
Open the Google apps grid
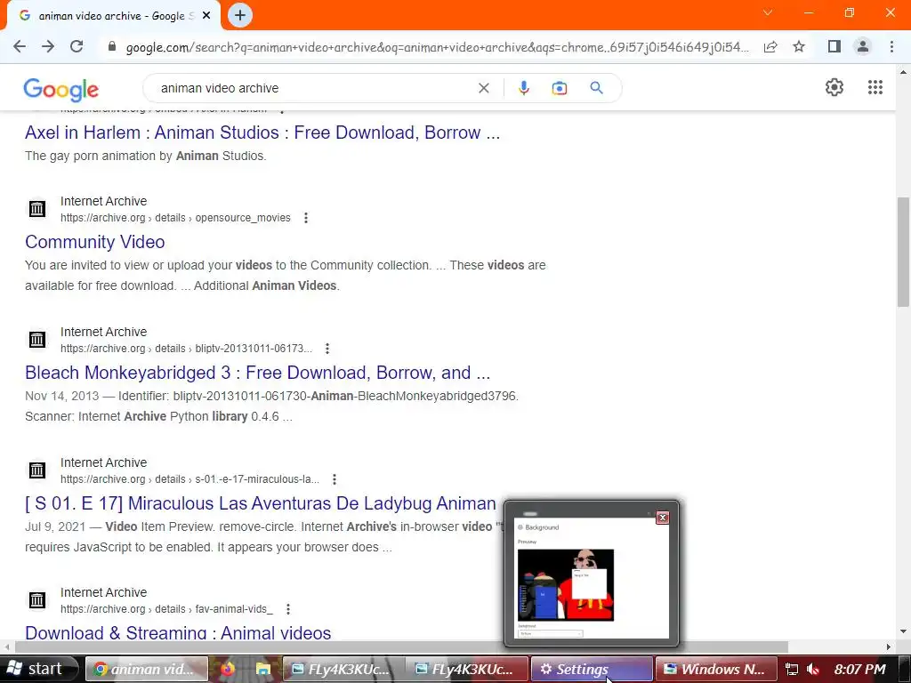pyautogui.click(x=875, y=87)
